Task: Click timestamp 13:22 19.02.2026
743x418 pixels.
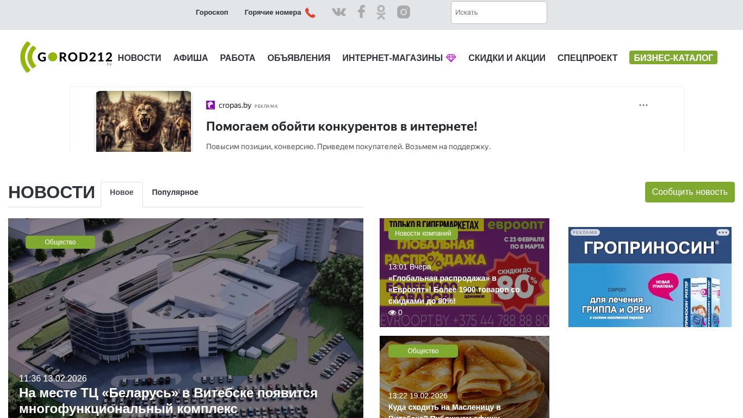Action: [x=418, y=396]
